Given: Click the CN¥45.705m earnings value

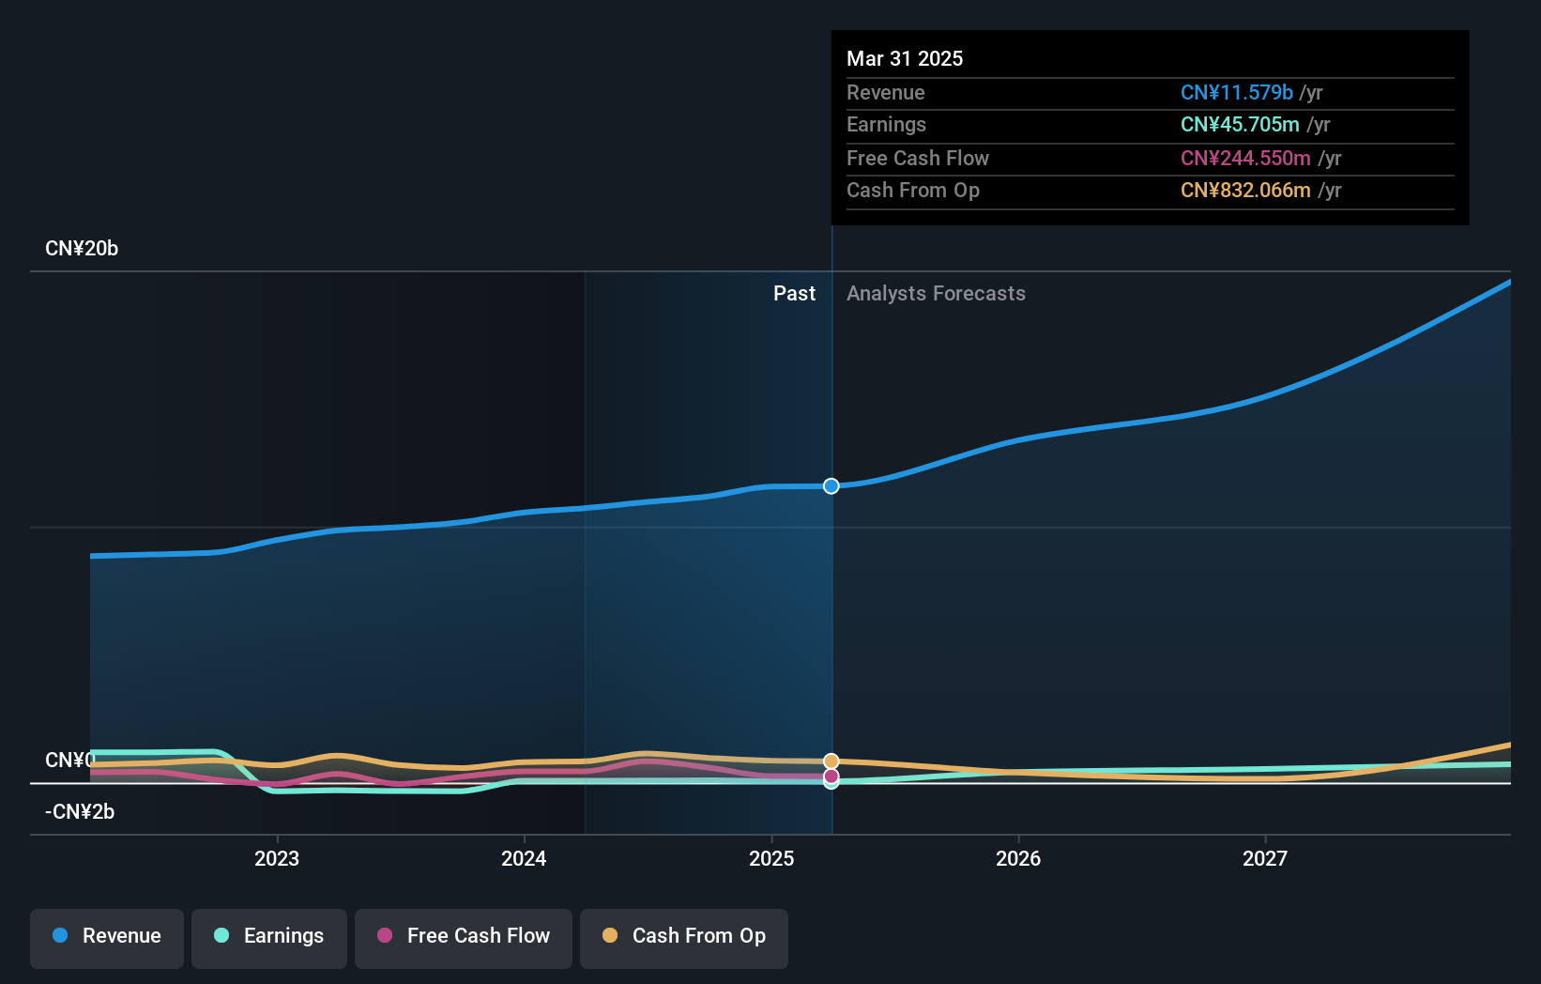Looking at the screenshot, I should click(1240, 125).
